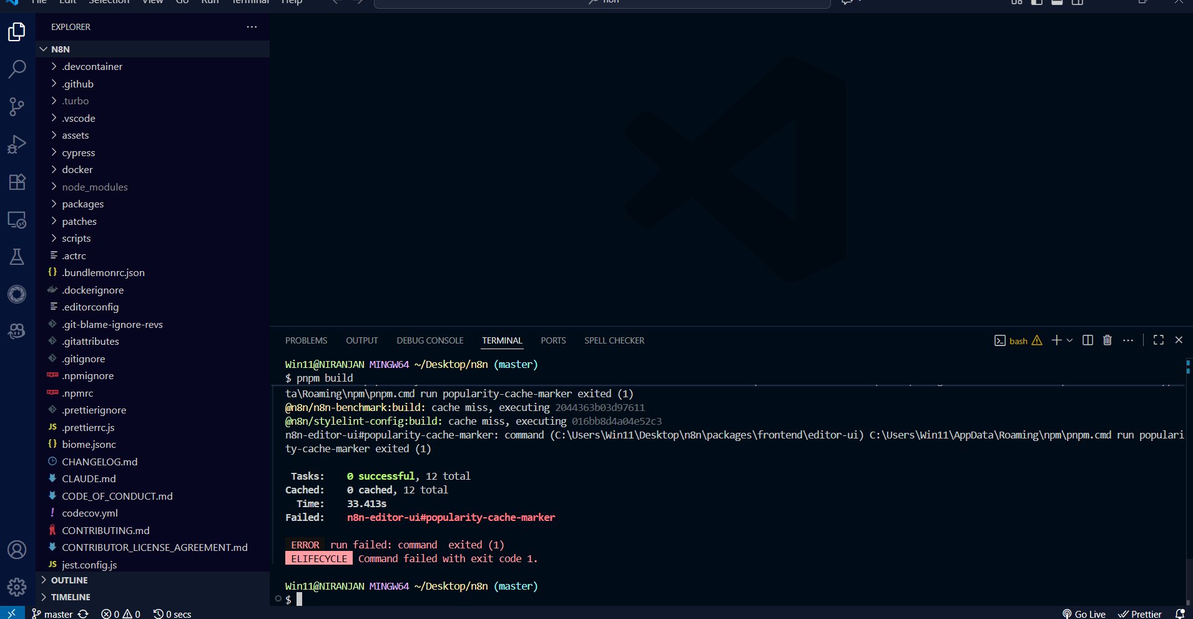1193x619 pixels.
Task: Open the Source Control view
Action: click(x=17, y=107)
